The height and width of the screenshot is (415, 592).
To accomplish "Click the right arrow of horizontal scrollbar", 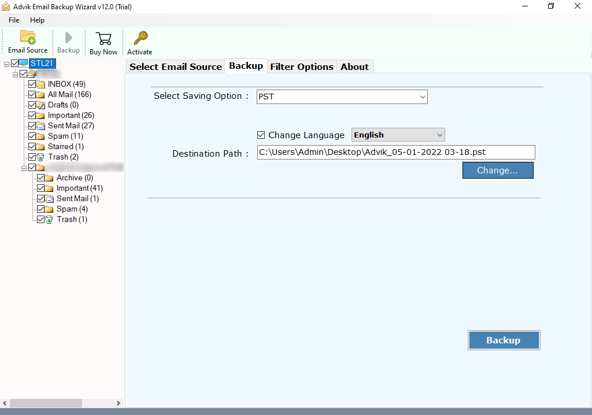I will pos(118,403).
